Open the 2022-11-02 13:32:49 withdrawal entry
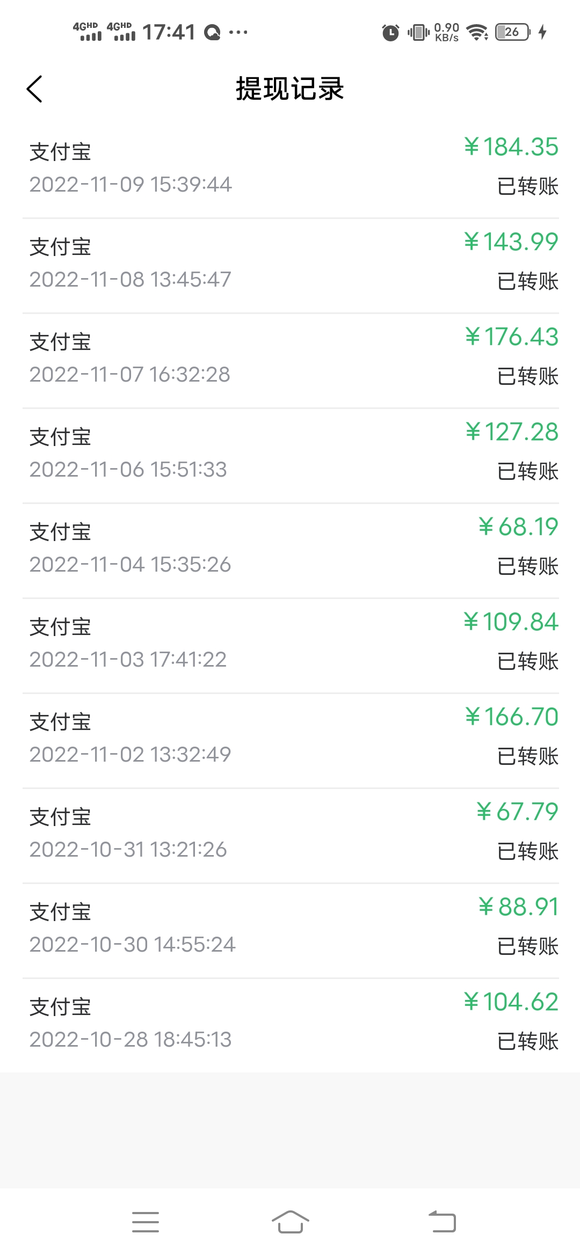The width and height of the screenshot is (580, 1256). coord(290,741)
